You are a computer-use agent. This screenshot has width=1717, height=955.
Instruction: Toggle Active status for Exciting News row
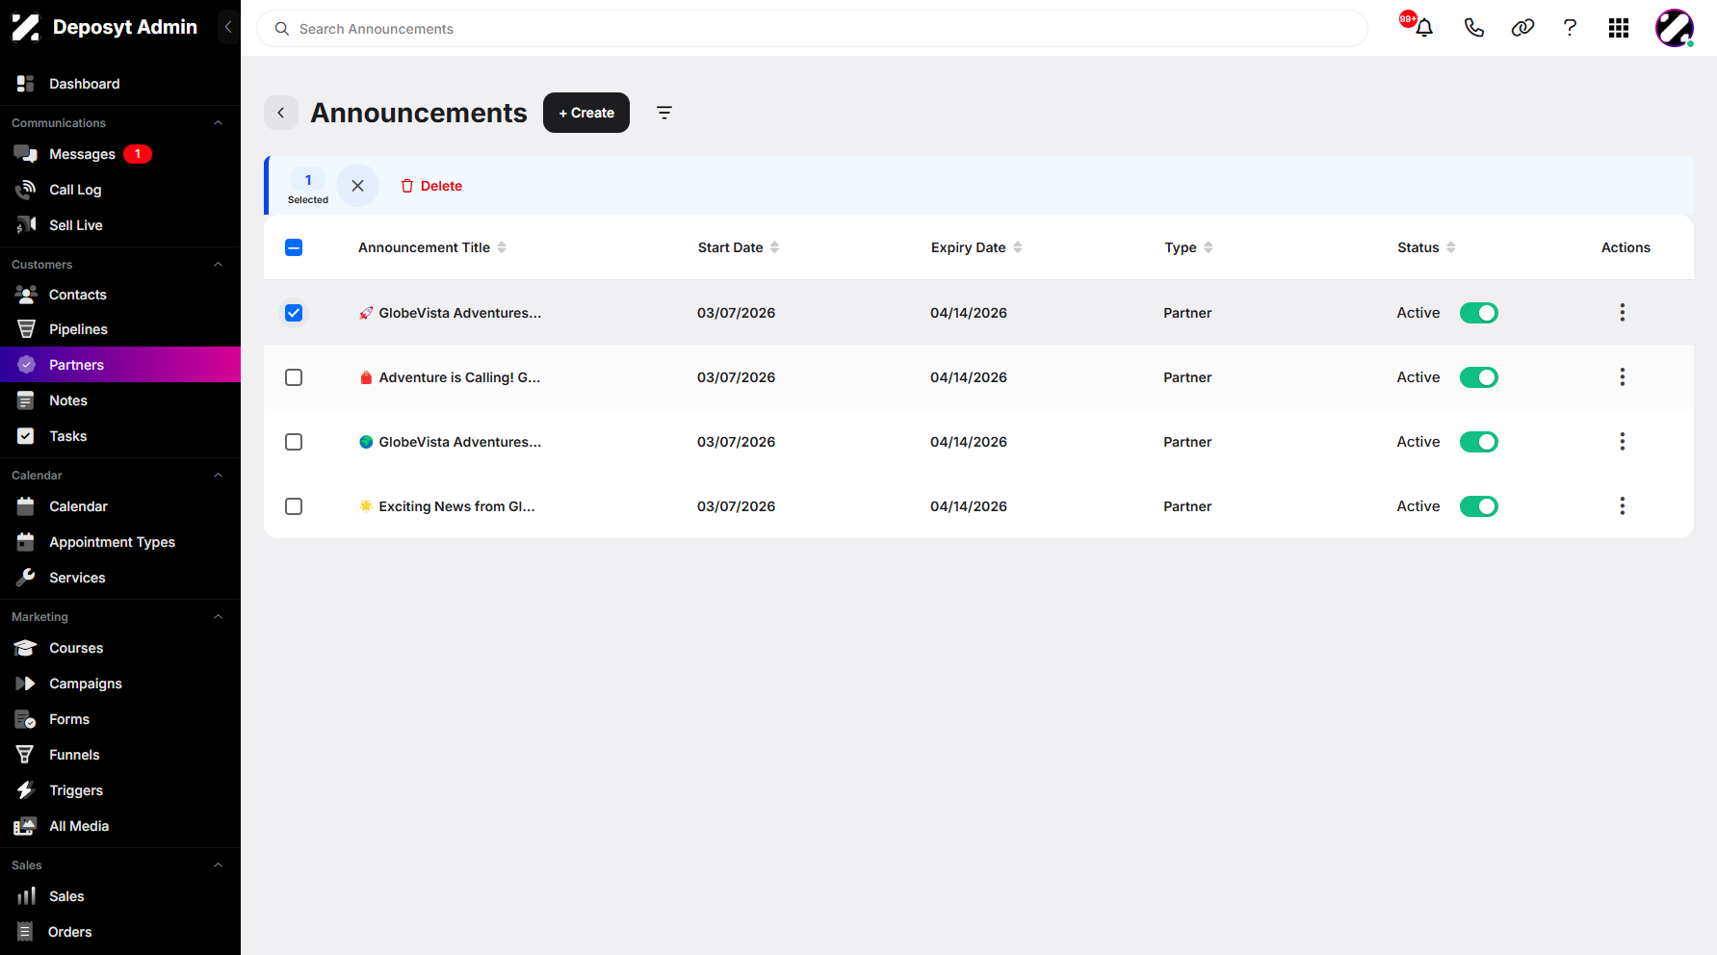click(1479, 506)
